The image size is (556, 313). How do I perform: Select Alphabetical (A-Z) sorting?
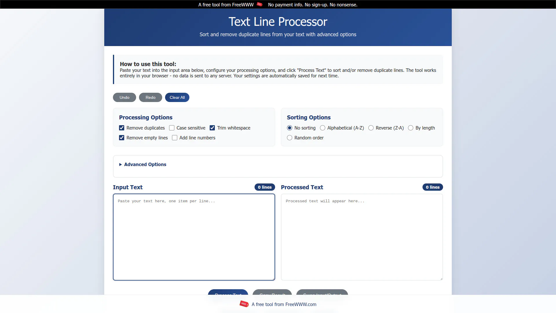323,128
